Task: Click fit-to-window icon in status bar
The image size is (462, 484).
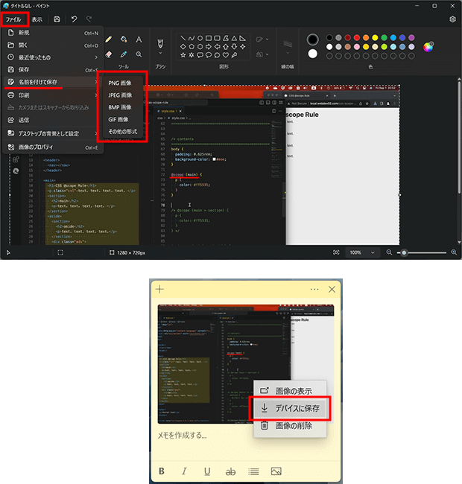Action: point(336,252)
